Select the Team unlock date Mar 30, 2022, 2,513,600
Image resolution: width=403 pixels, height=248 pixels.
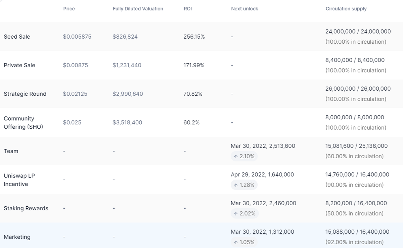263,146
